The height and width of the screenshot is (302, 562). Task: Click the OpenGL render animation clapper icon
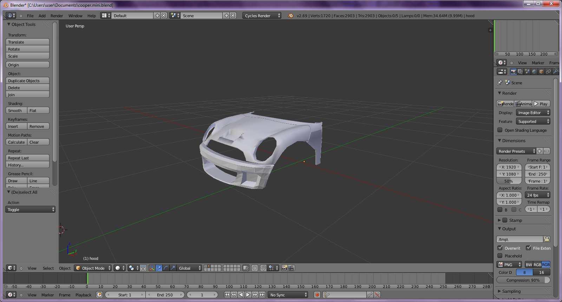[x=291, y=268]
